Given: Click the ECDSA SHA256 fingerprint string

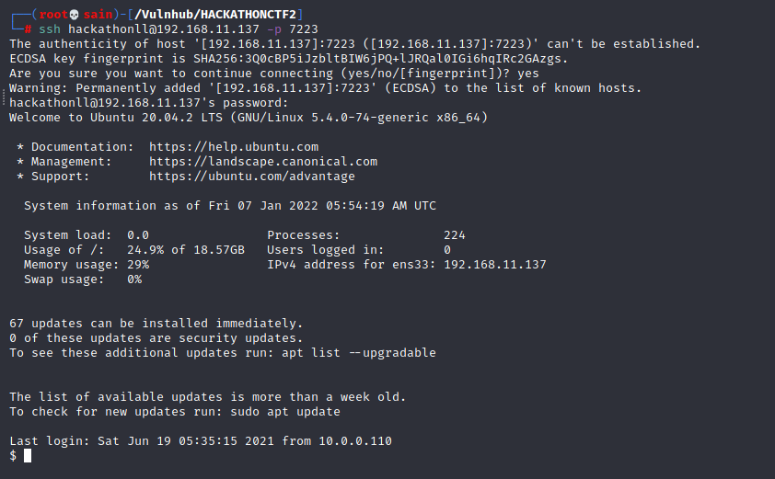Looking at the screenshot, I should (377, 59).
